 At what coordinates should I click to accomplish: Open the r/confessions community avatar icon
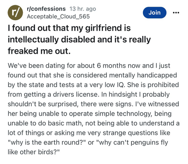click(x=15, y=12)
